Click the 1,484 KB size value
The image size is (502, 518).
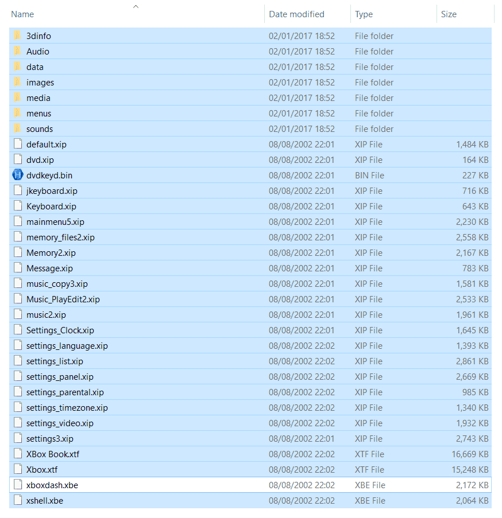pyautogui.click(x=472, y=145)
